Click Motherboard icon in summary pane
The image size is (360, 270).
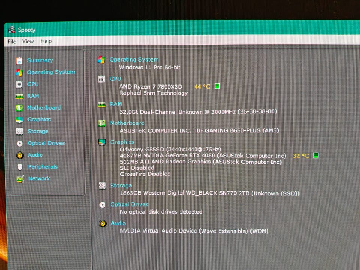(x=102, y=123)
